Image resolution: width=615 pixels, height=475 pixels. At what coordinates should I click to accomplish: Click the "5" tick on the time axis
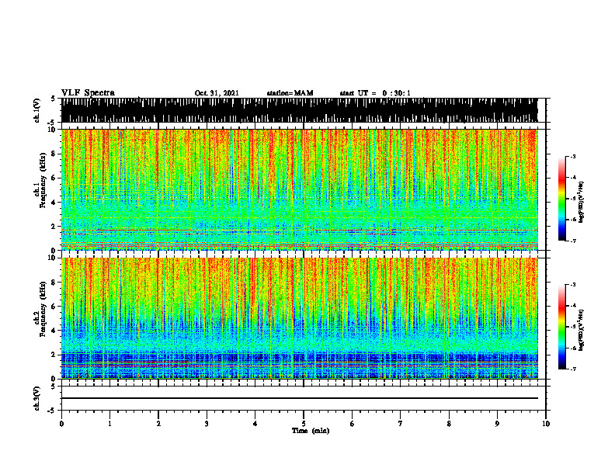click(x=304, y=424)
